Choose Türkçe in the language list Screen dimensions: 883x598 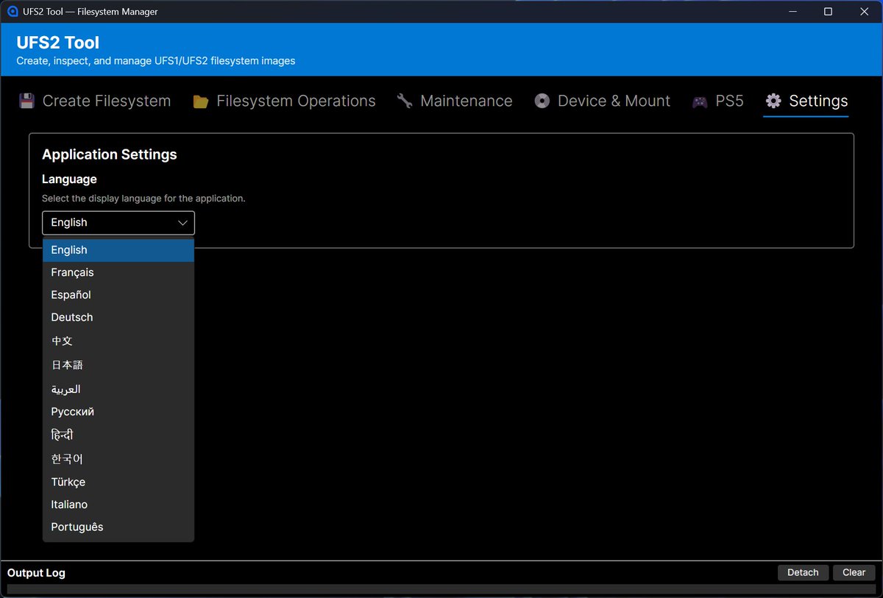118,483
